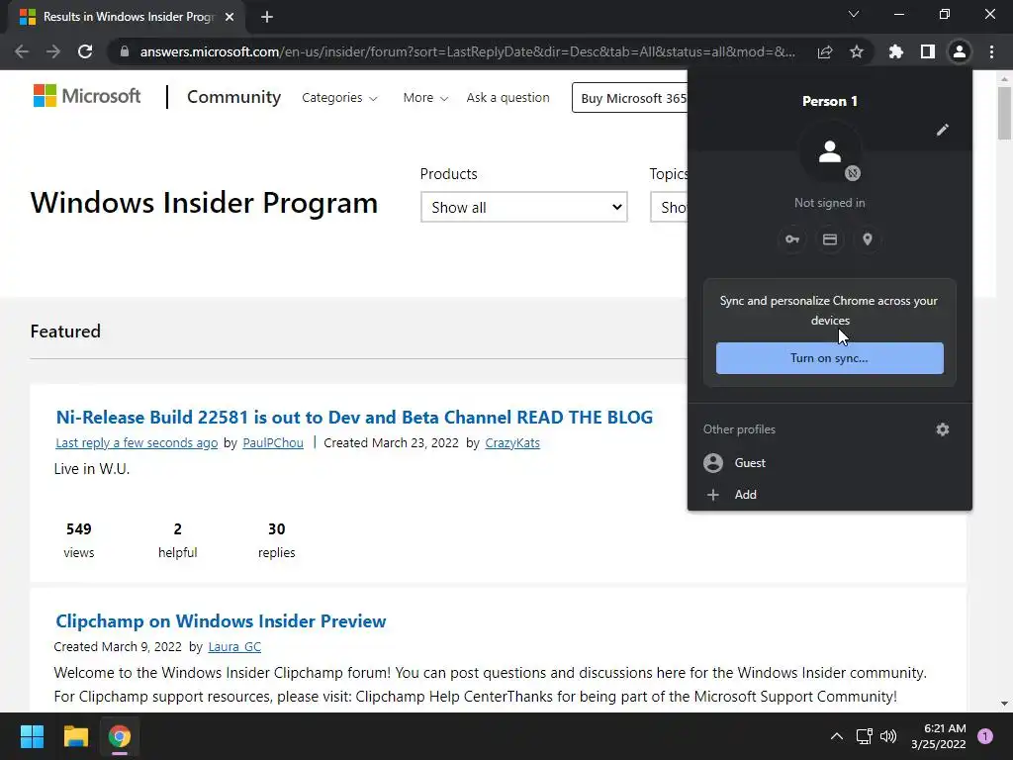Viewport: 1013px width, 760px height.
Task: Open Ni-Release Build 22581 thread
Action: pyautogui.click(x=354, y=417)
